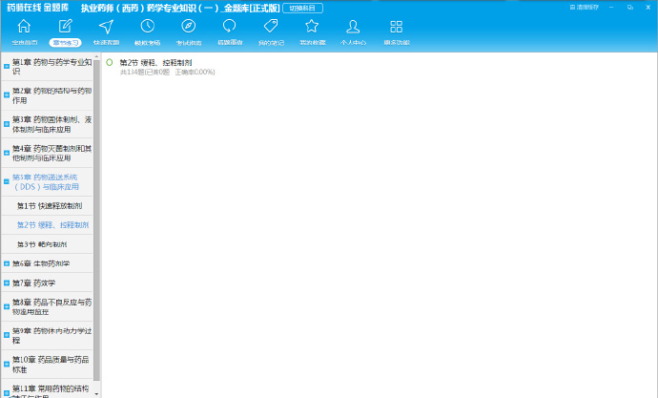Toggle the 第9章 药物体内动力学过程 expander icon
This screenshot has width=658, height=398.
point(7,335)
